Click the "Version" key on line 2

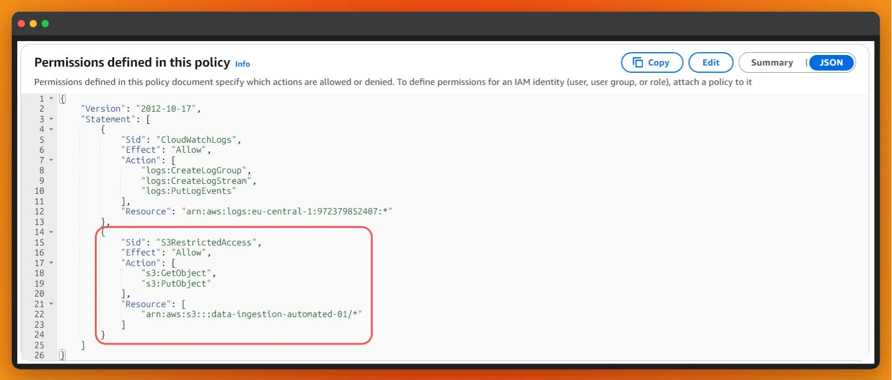pyautogui.click(x=103, y=109)
